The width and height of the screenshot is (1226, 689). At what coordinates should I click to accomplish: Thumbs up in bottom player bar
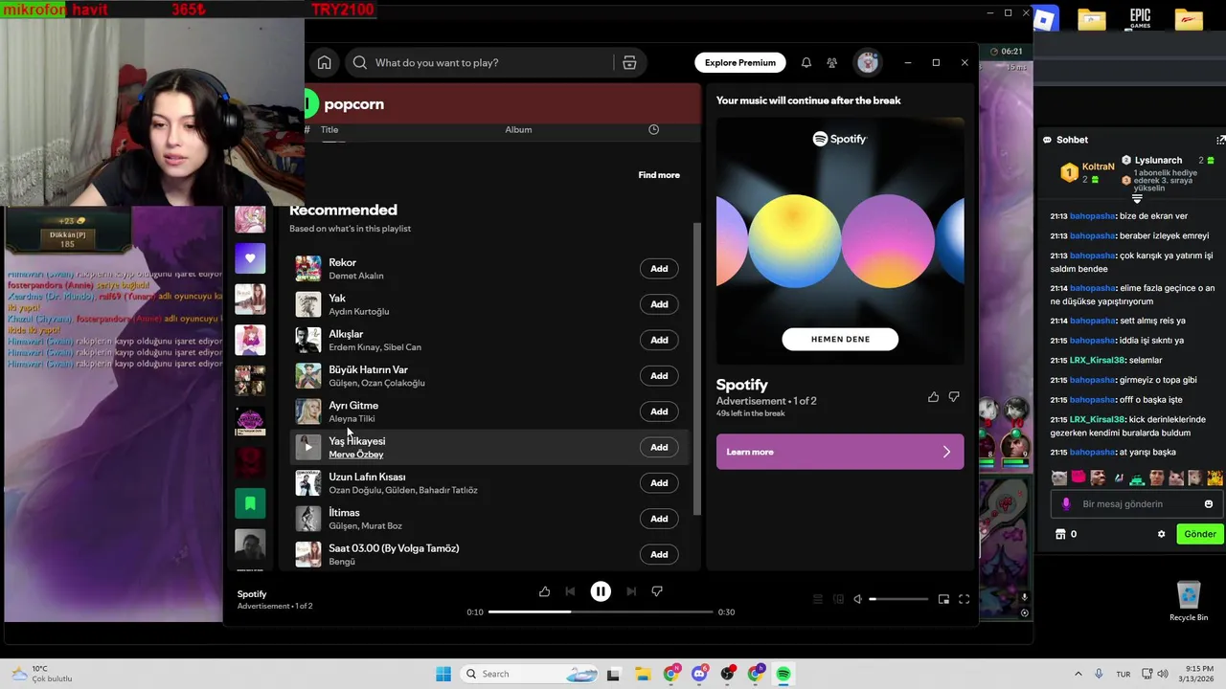click(x=544, y=591)
